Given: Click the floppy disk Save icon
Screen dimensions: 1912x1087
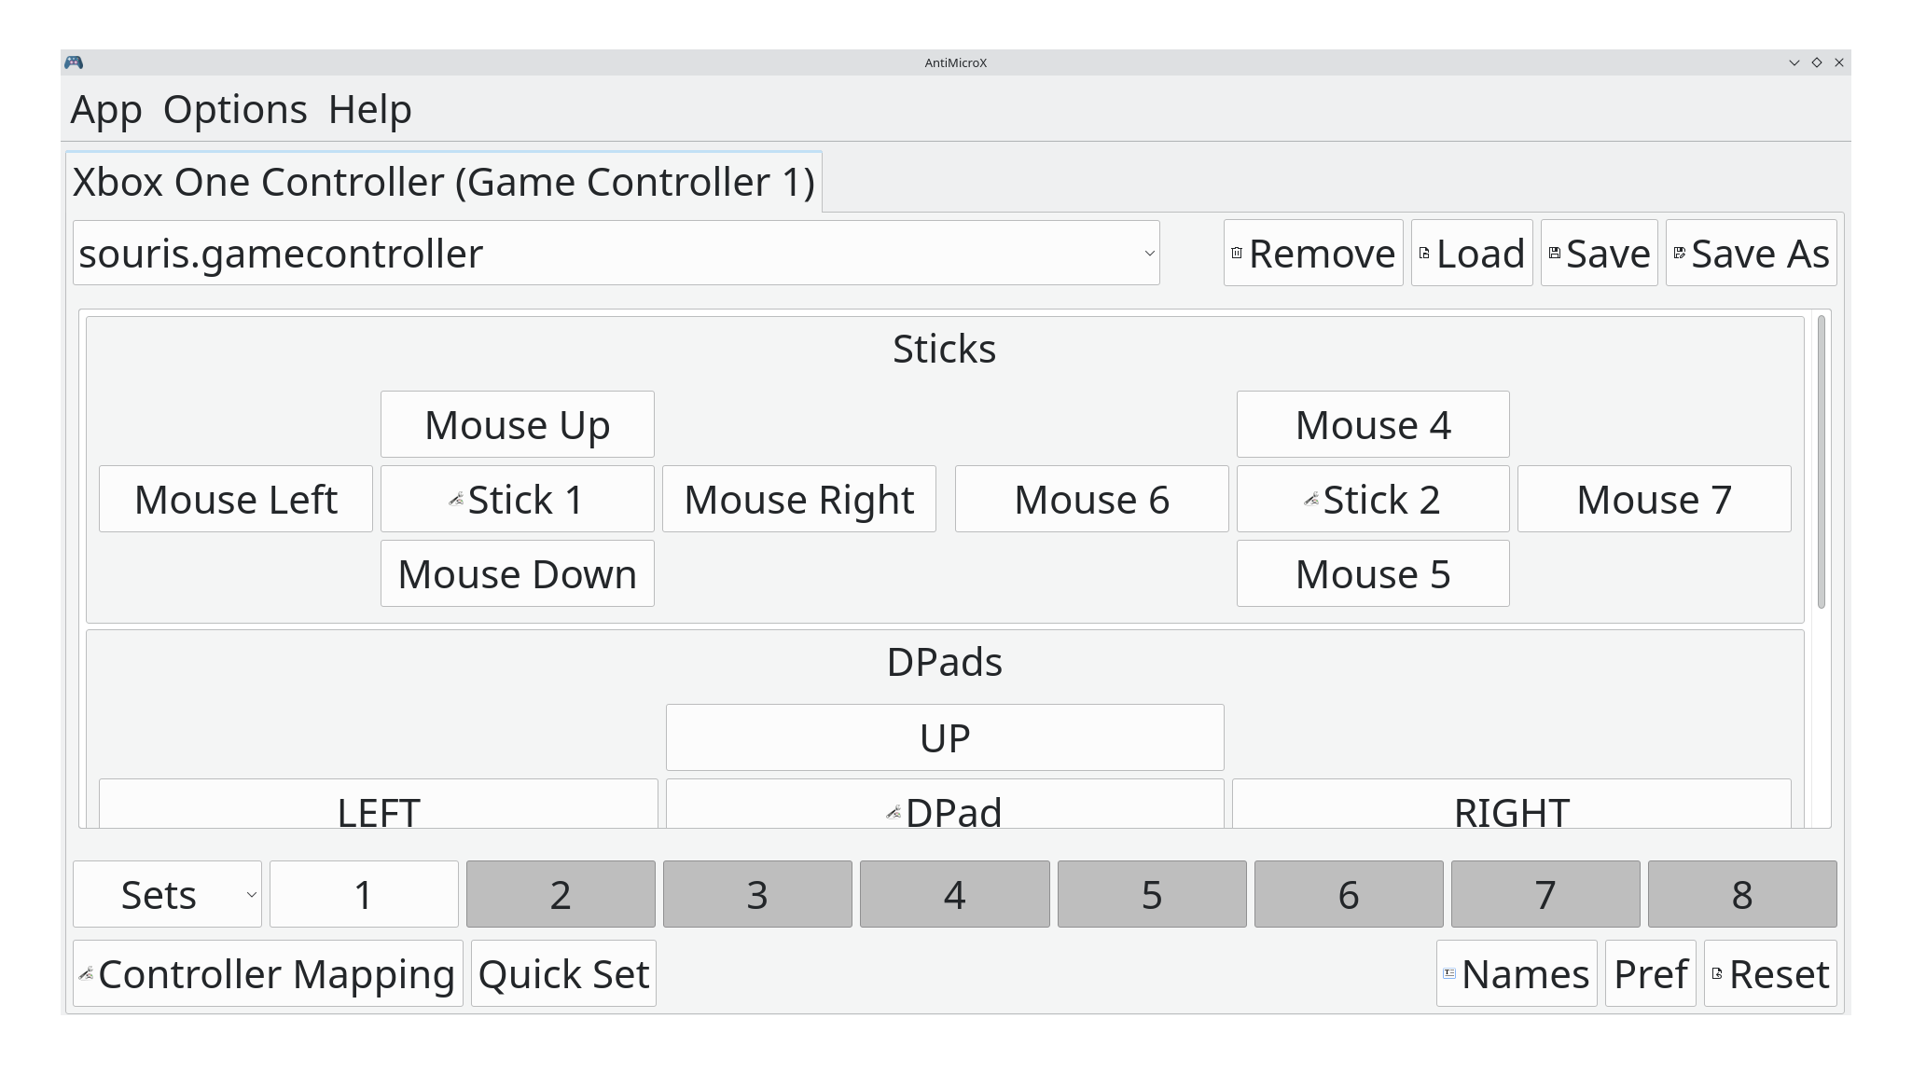Looking at the screenshot, I should pyautogui.click(x=1554, y=254).
